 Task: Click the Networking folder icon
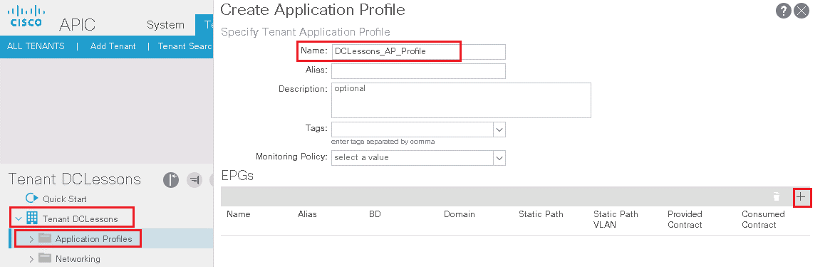coord(45,258)
